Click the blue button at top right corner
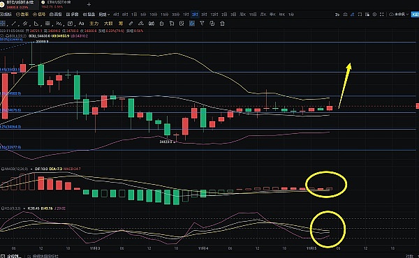 click(416, 15)
